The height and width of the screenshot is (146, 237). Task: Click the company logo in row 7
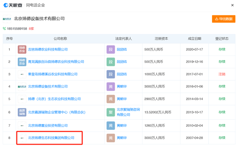click(x=22, y=125)
